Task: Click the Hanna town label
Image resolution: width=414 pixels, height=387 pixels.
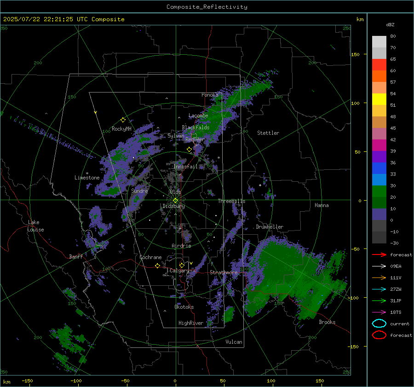Action: (322, 205)
